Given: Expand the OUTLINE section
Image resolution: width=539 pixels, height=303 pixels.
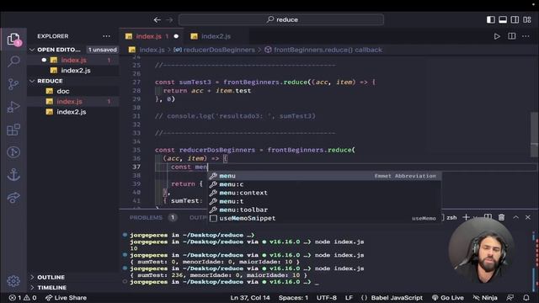Looking at the screenshot, I should pos(51,277).
